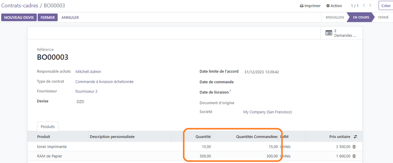Click ANNULER to cancel the agreement
This screenshot has height=163, width=393.
pyautogui.click(x=70, y=18)
